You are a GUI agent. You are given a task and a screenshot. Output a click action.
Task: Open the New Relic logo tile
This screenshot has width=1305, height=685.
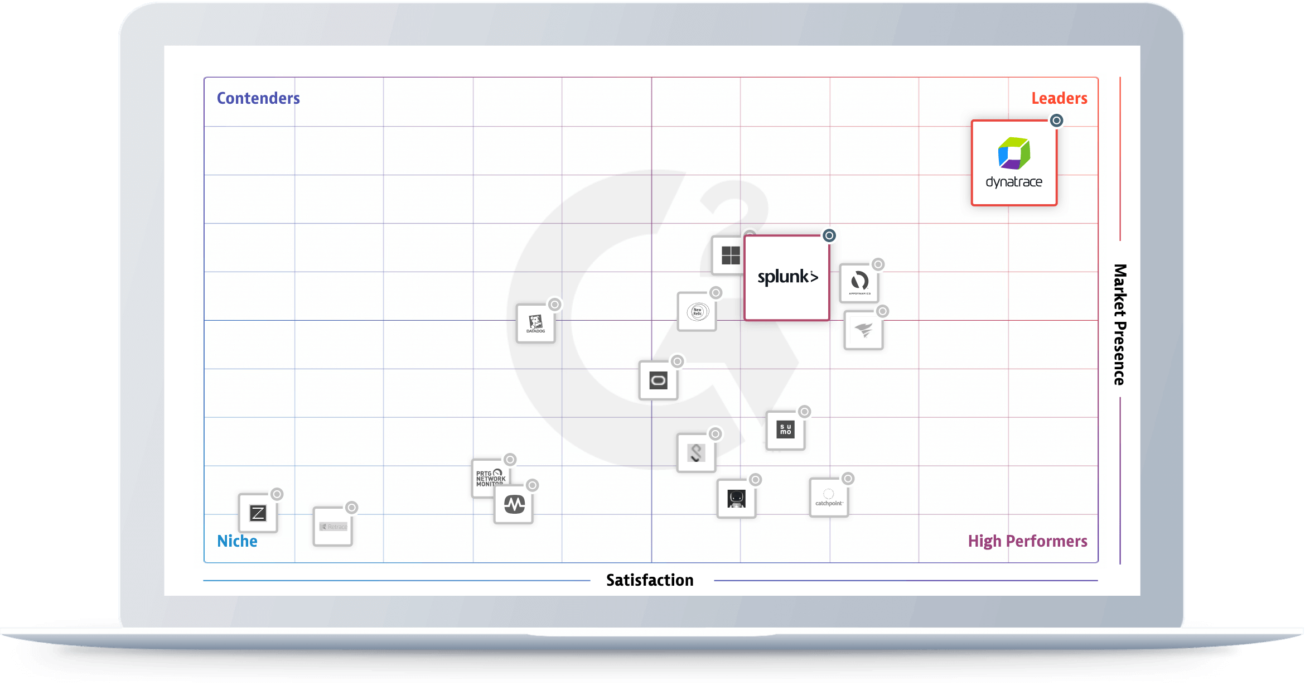pyautogui.click(x=697, y=312)
